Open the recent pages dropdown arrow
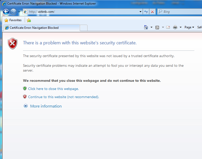Image resolution: width=202 pixels, height=159 pixels. (19, 12)
